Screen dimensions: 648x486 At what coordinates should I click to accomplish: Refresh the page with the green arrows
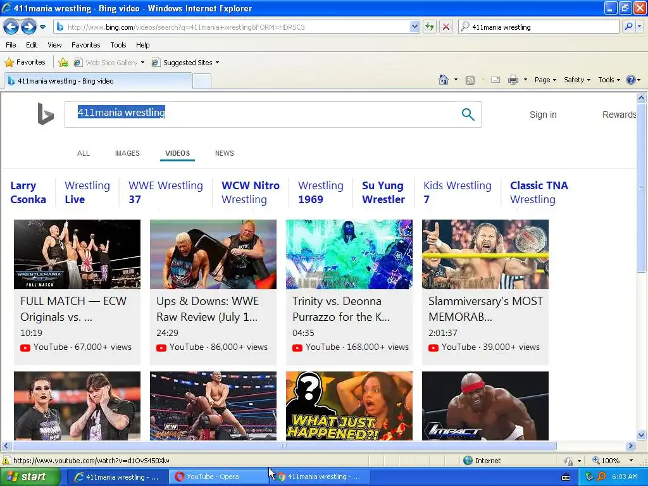pos(430,27)
